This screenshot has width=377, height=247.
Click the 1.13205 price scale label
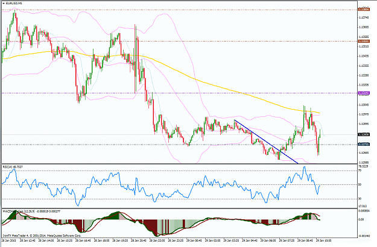(x=364, y=85)
